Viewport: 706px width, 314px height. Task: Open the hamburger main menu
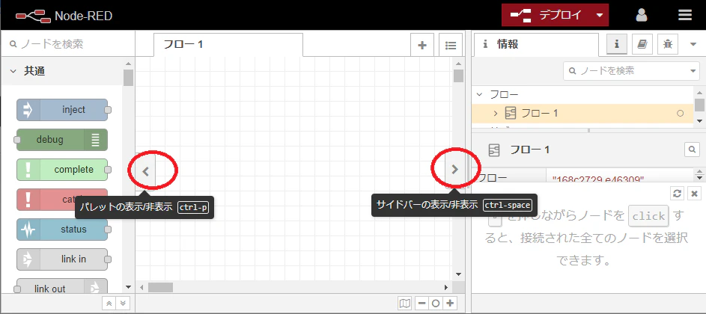[x=684, y=15]
